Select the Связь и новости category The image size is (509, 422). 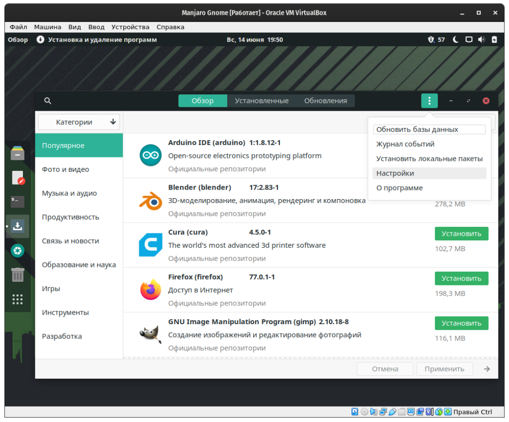[x=79, y=241]
